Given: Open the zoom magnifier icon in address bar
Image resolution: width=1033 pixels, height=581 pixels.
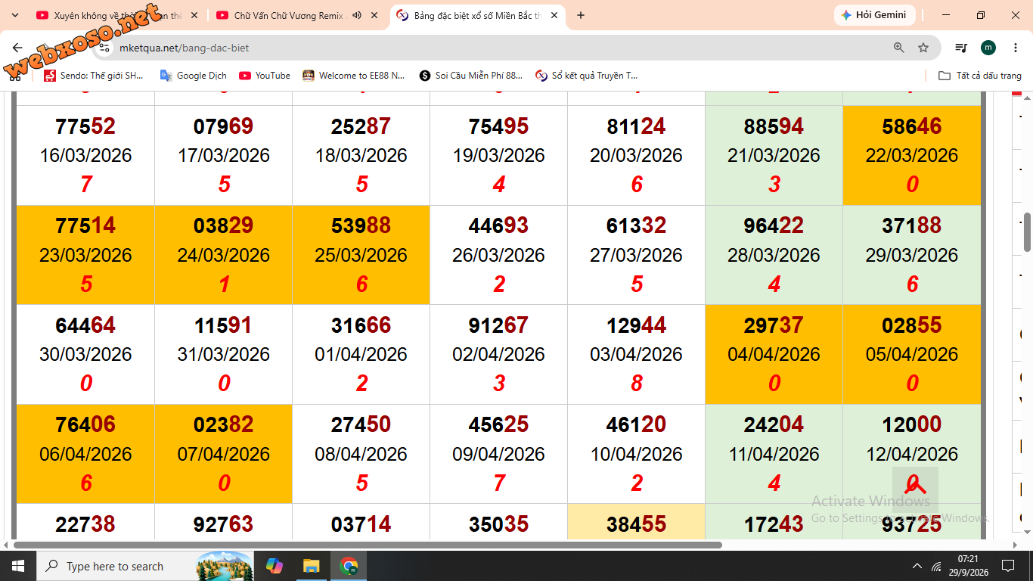Looking at the screenshot, I should click(x=899, y=48).
